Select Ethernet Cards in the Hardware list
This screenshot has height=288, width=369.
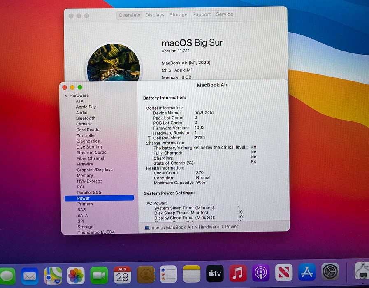91,153
